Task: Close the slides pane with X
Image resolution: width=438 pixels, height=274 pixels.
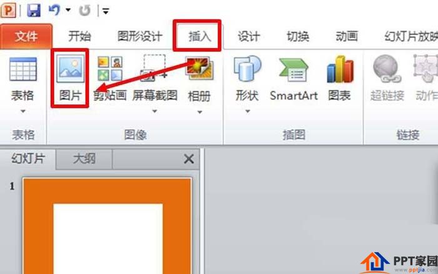Action: 189,159
